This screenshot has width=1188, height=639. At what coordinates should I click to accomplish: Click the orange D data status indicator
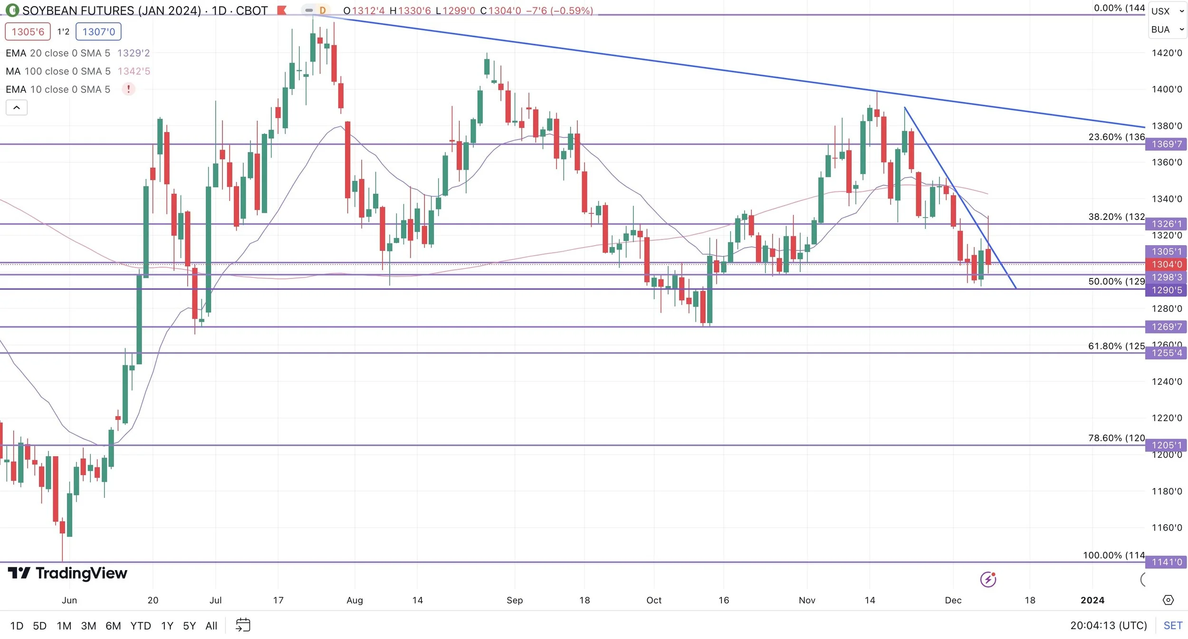322,10
